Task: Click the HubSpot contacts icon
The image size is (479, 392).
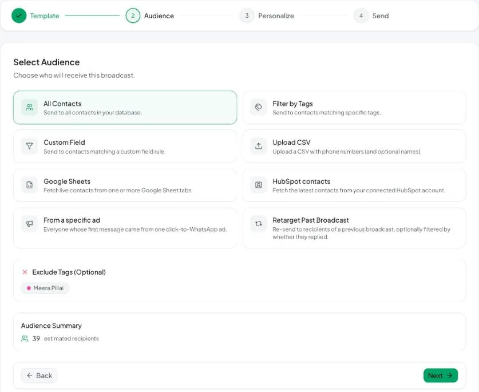Action: (x=259, y=185)
